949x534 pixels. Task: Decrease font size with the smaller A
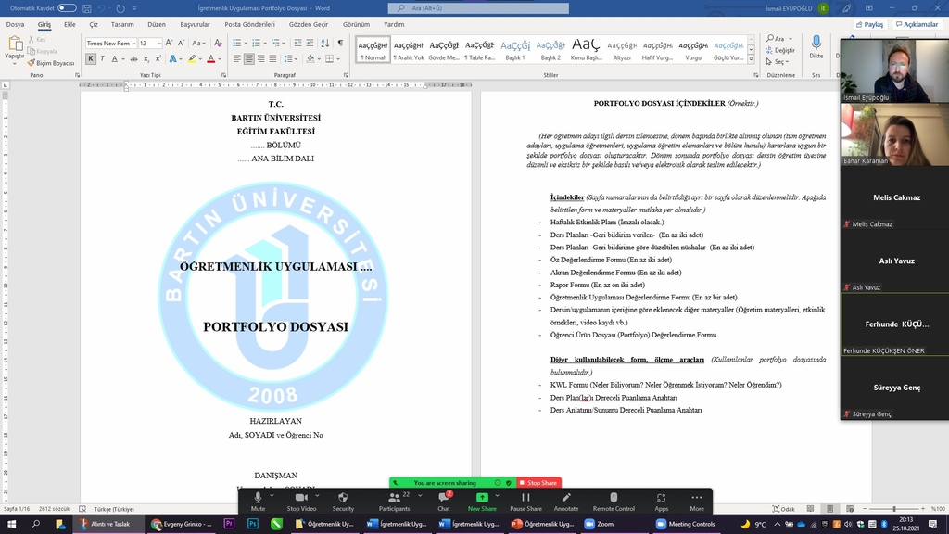181,43
